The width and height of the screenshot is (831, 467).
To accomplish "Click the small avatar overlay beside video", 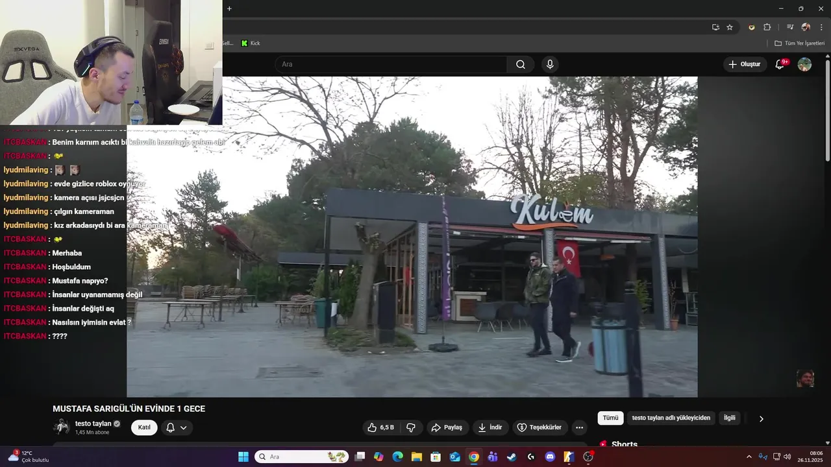I will 805,378.
